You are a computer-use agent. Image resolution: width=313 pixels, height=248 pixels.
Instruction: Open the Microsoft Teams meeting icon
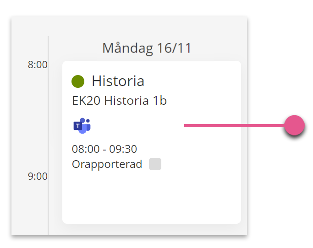click(82, 125)
